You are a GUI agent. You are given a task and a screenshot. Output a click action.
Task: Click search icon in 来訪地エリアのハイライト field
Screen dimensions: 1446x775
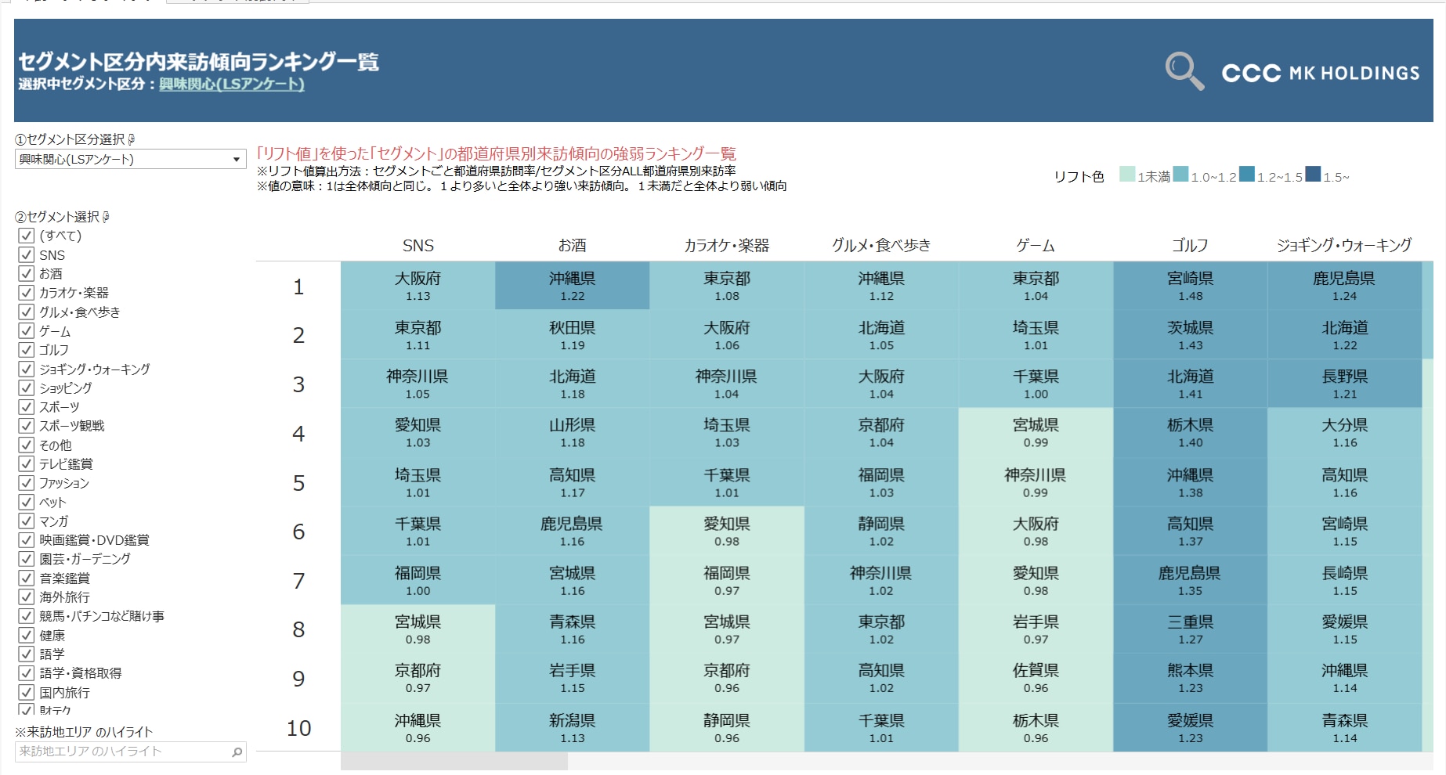click(x=237, y=752)
